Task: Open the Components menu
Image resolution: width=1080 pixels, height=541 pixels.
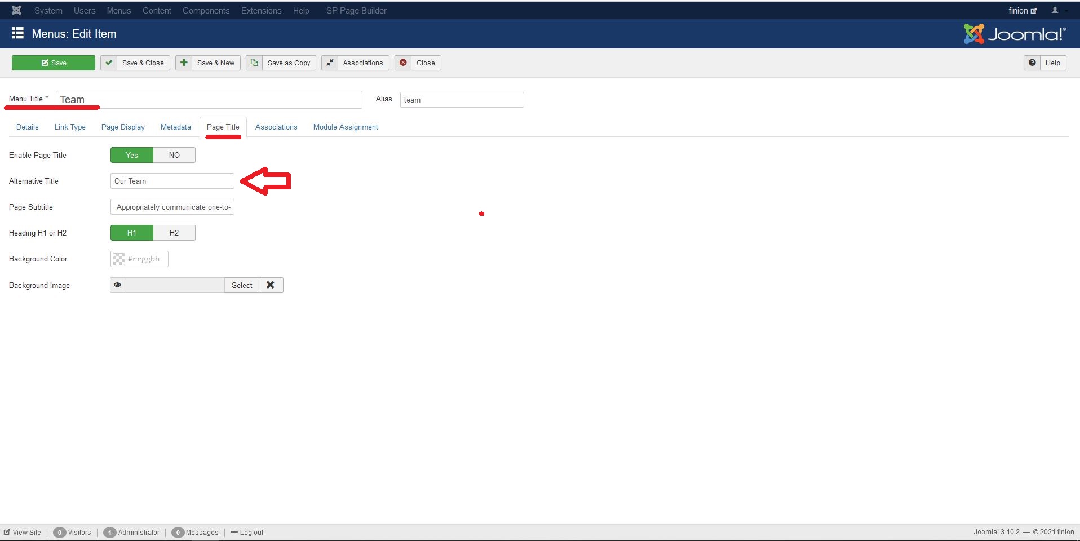Action: (x=206, y=11)
